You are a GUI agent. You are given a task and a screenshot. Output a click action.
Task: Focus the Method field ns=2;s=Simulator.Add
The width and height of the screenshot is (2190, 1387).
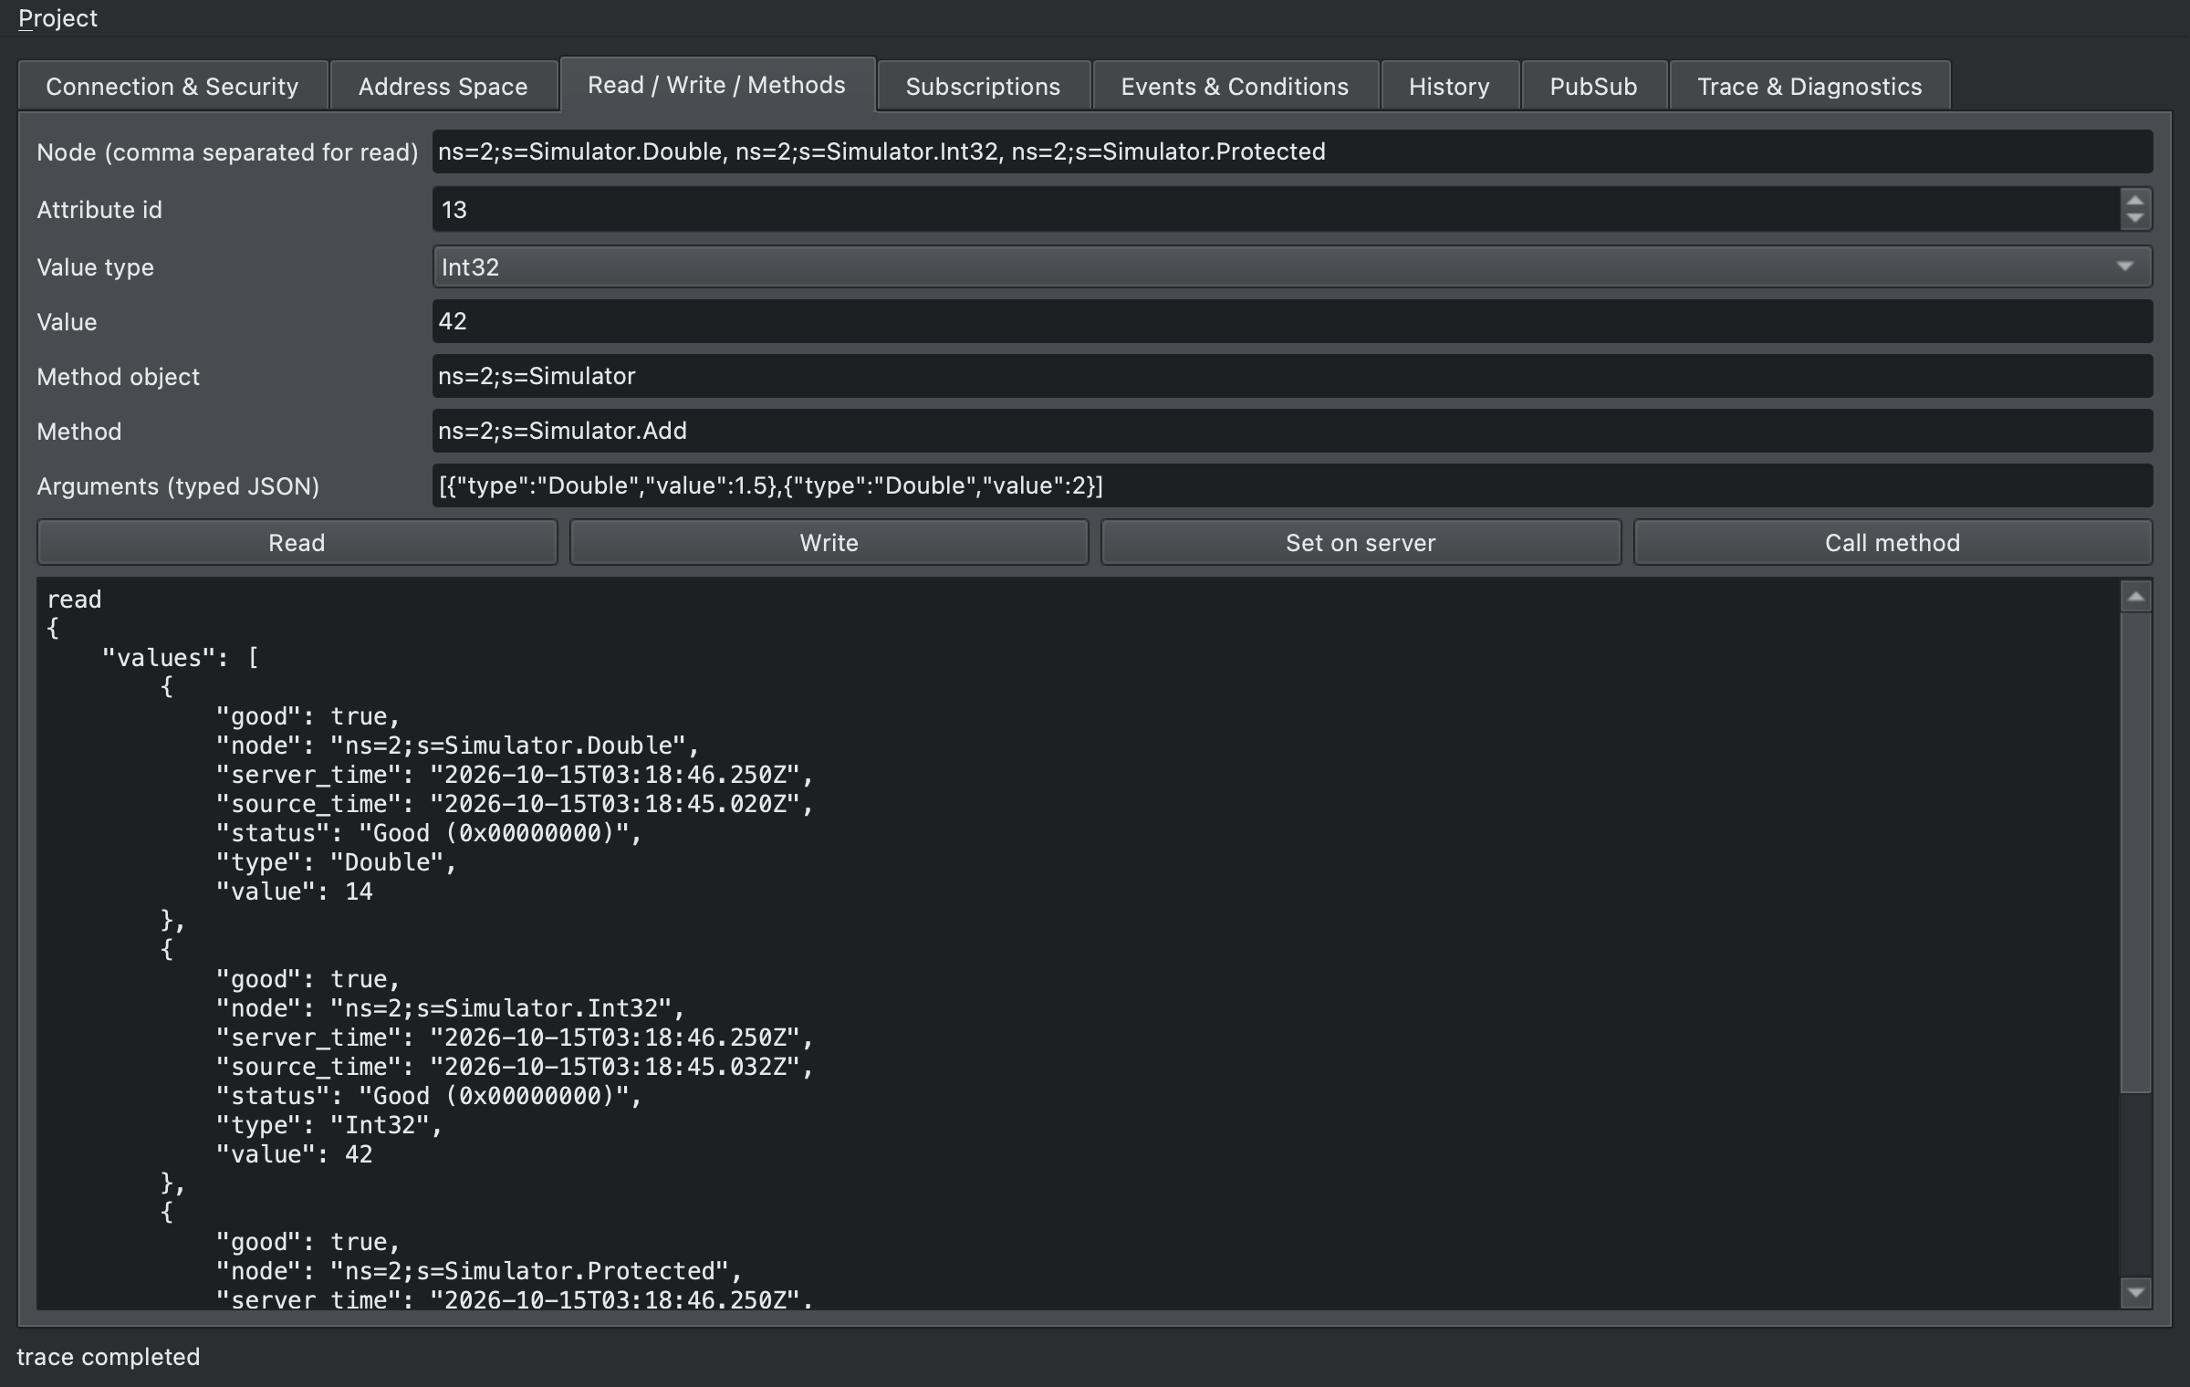click(x=1292, y=431)
